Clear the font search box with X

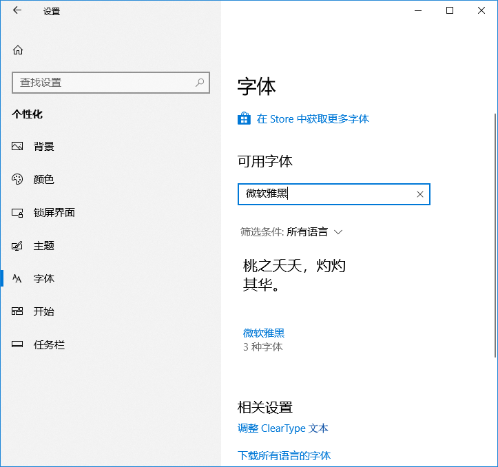click(420, 194)
